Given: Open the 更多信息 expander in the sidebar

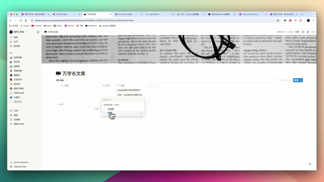Looking at the screenshot, I should point(18,102).
